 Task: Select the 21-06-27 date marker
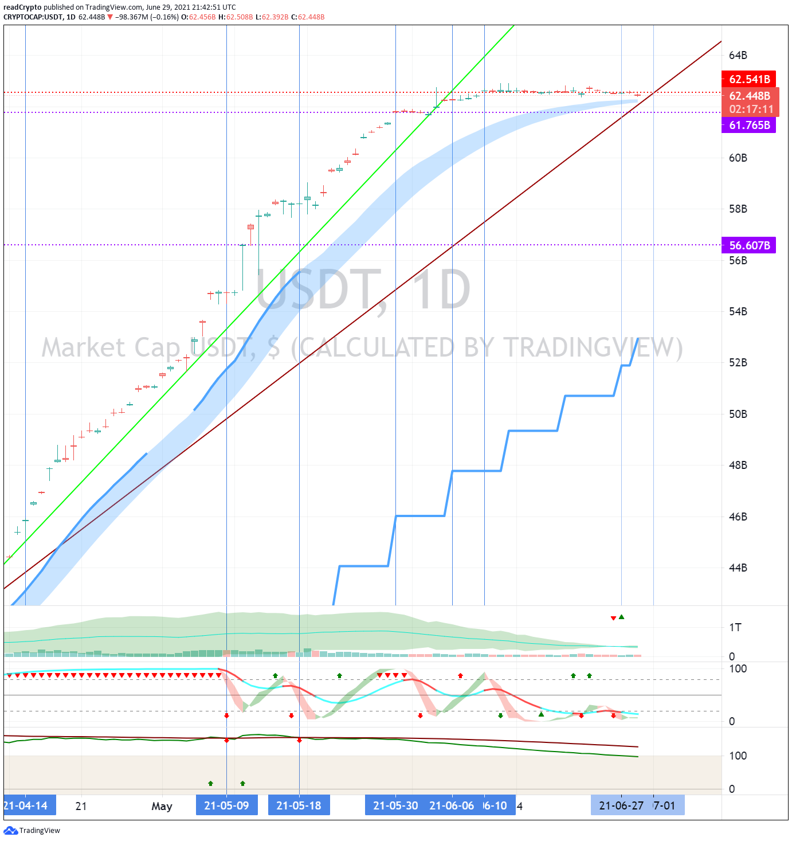click(621, 805)
